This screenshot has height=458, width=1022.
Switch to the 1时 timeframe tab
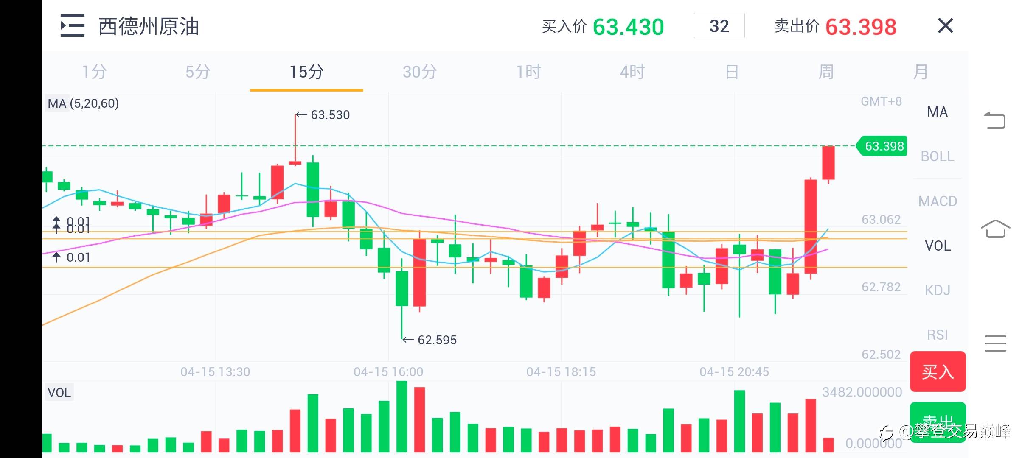[x=528, y=72]
